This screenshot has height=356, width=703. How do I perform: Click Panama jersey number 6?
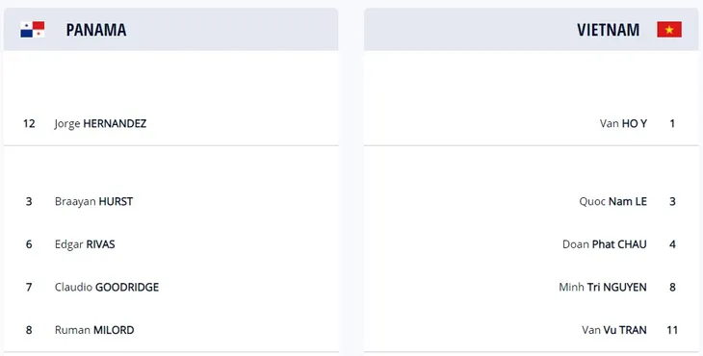tap(29, 244)
